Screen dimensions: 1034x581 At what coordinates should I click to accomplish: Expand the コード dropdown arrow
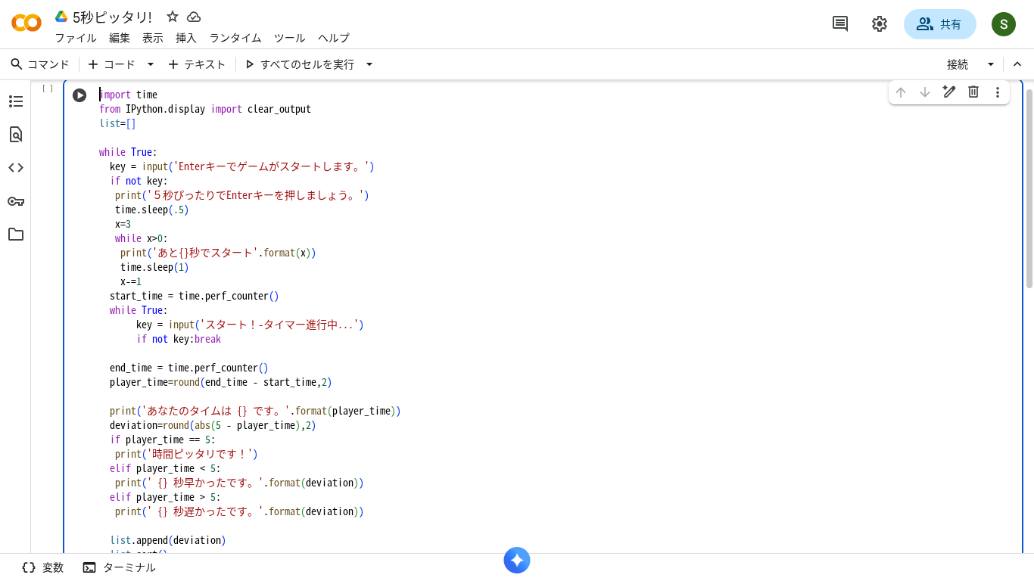click(x=151, y=64)
